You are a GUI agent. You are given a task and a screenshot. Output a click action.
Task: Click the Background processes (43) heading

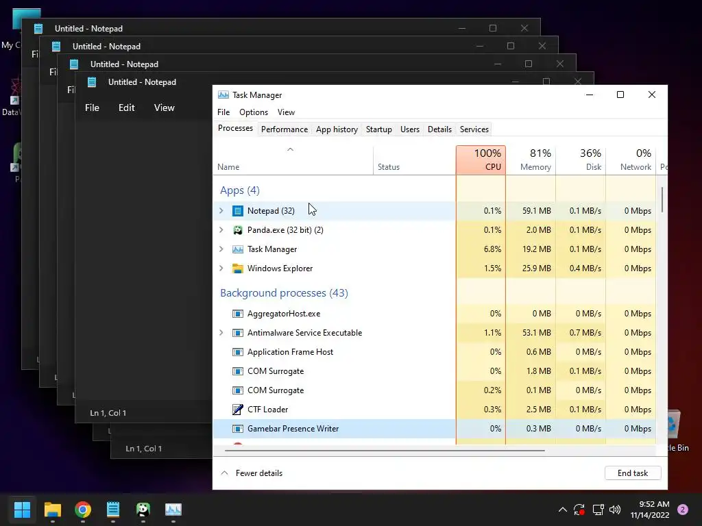[284, 293]
